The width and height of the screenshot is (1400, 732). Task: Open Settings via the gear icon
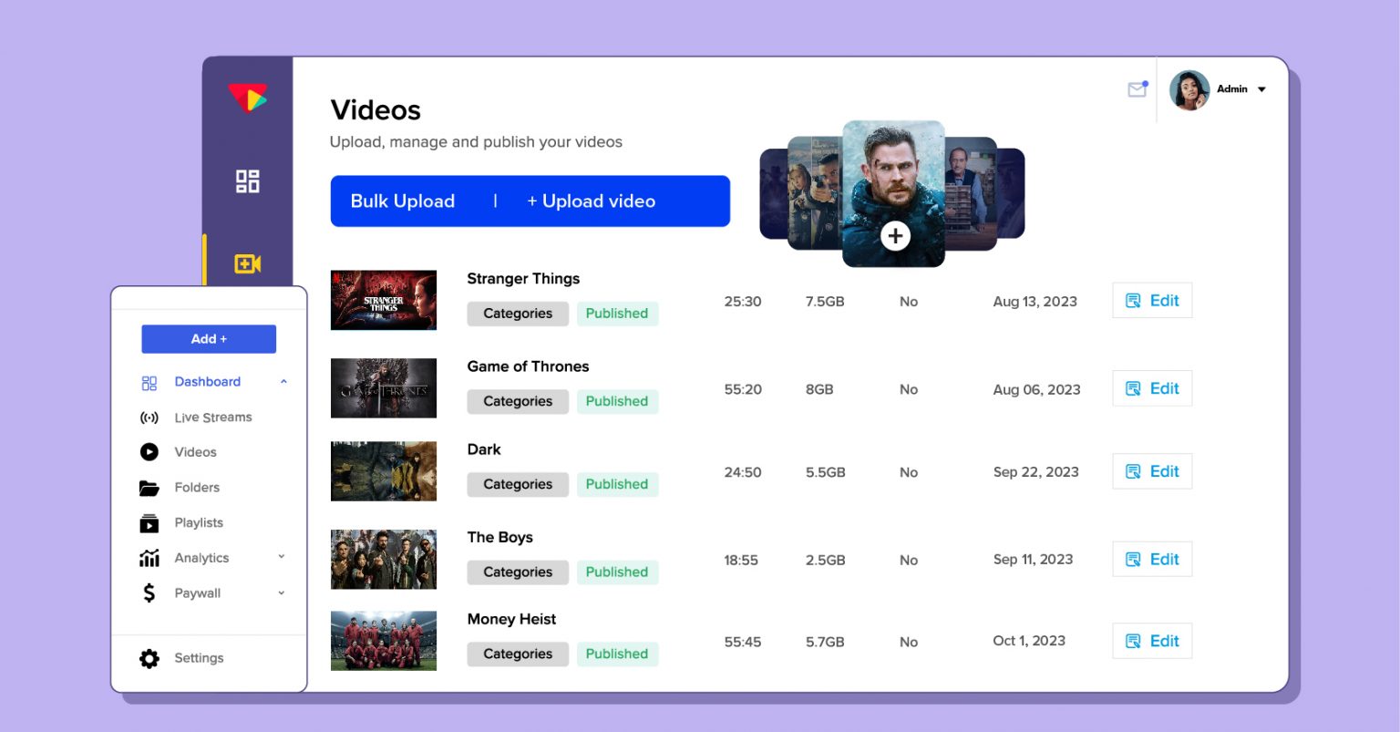point(149,658)
